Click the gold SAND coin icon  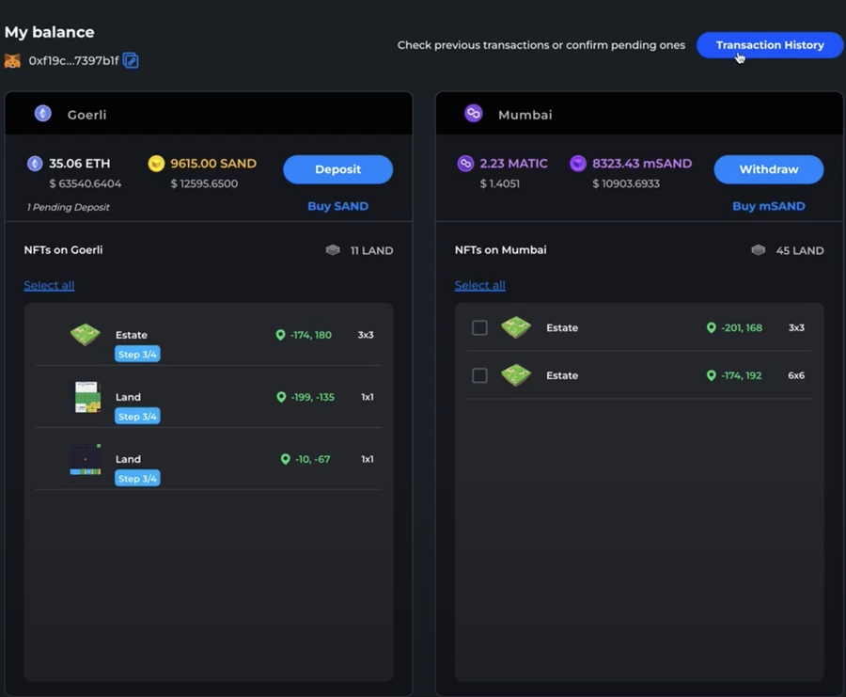(x=156, y=164)
